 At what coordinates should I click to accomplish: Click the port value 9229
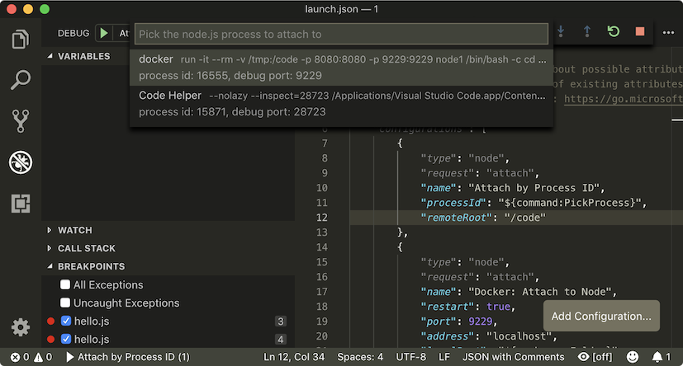point(480,321)
